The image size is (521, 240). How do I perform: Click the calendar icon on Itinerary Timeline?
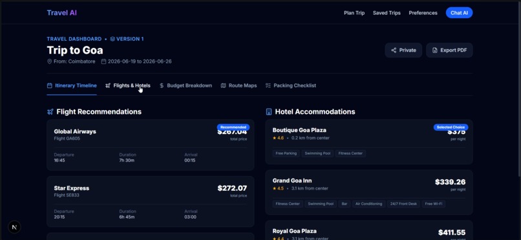[50, 85]
